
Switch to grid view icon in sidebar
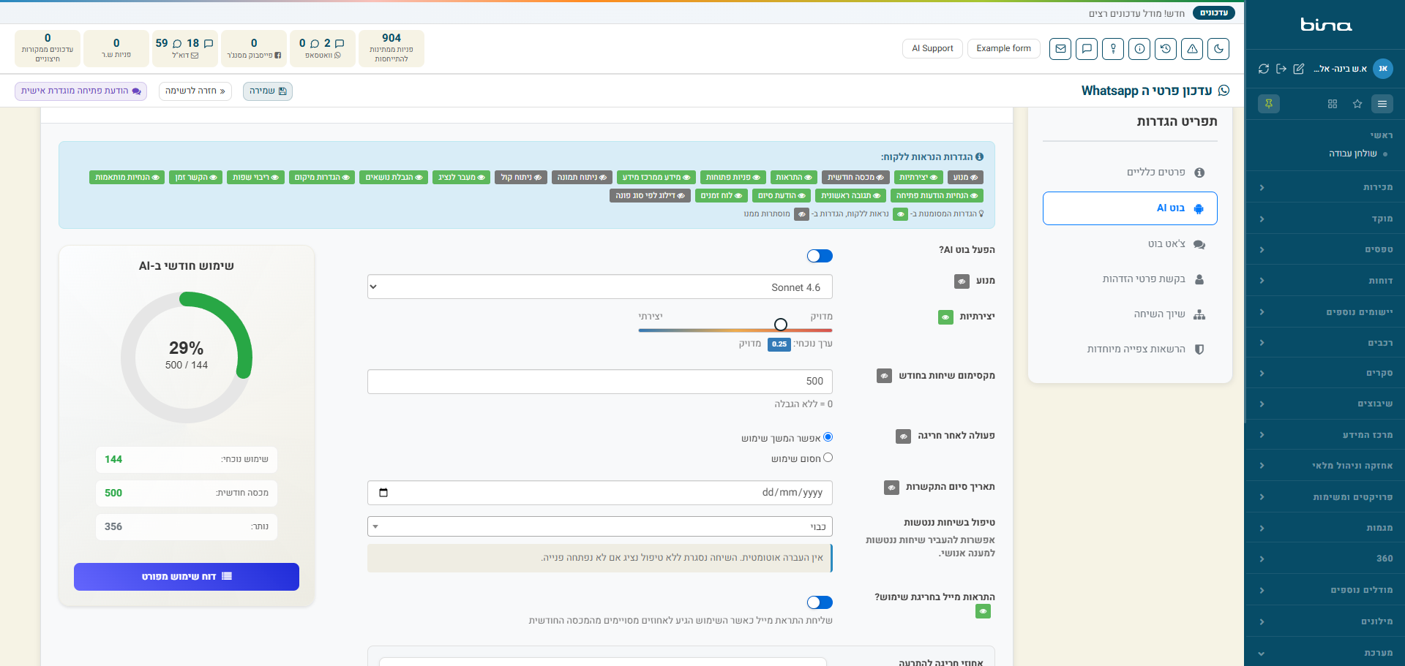point(1333,104)
